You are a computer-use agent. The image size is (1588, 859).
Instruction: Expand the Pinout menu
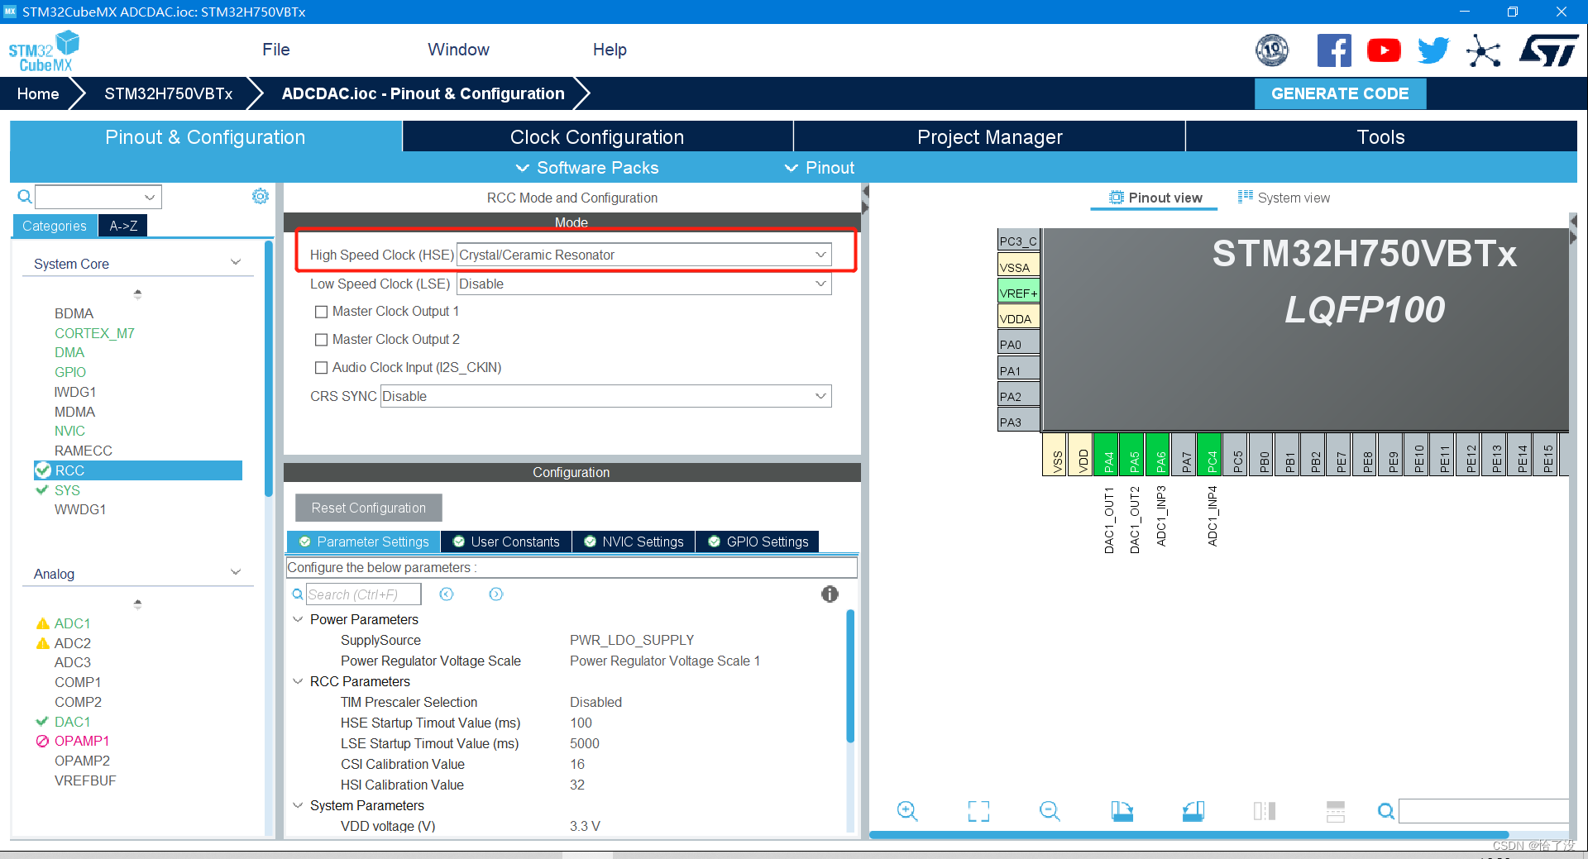point(820,168)
